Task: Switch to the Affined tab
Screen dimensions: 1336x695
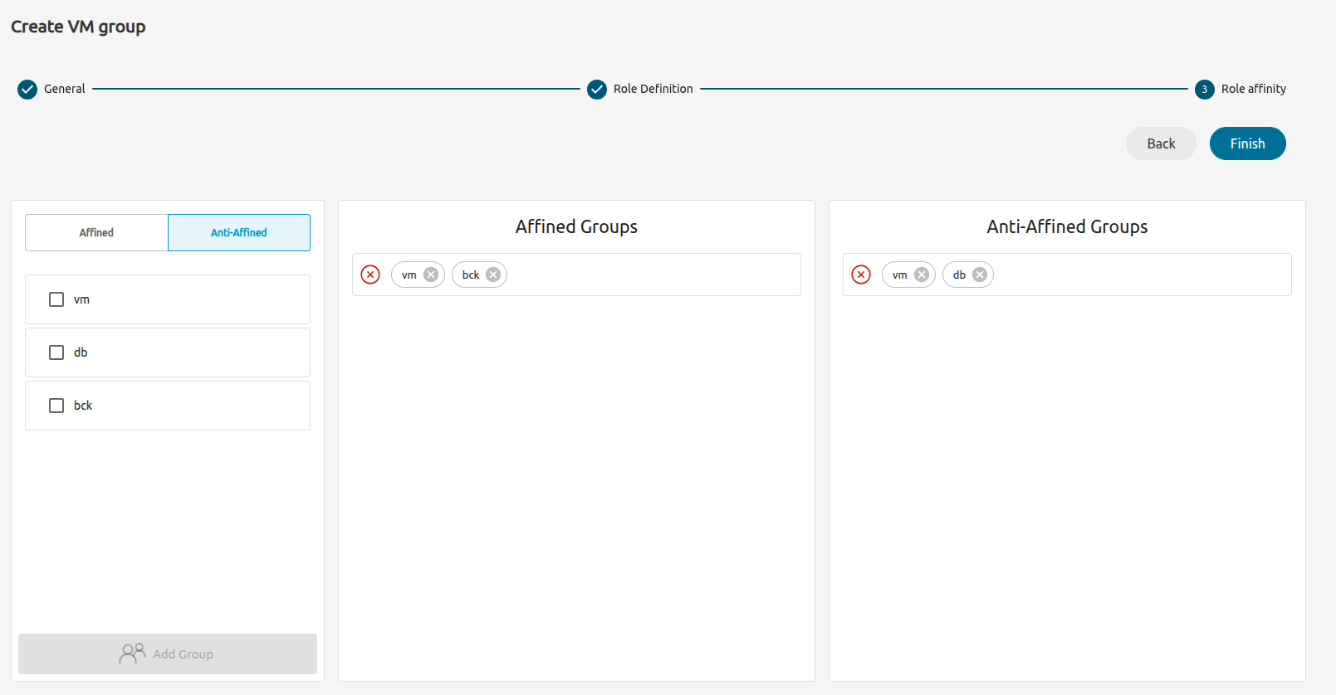Action: coord(96,233)
